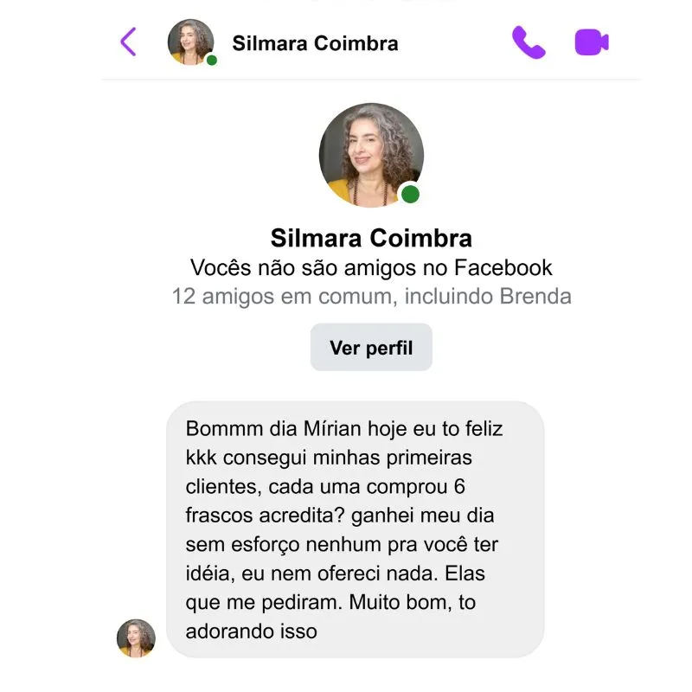Image resolution: width=692 pixels, height=692 pixels.
Task: Open the small header profile picture of Silmara
Action: [190, 42]
